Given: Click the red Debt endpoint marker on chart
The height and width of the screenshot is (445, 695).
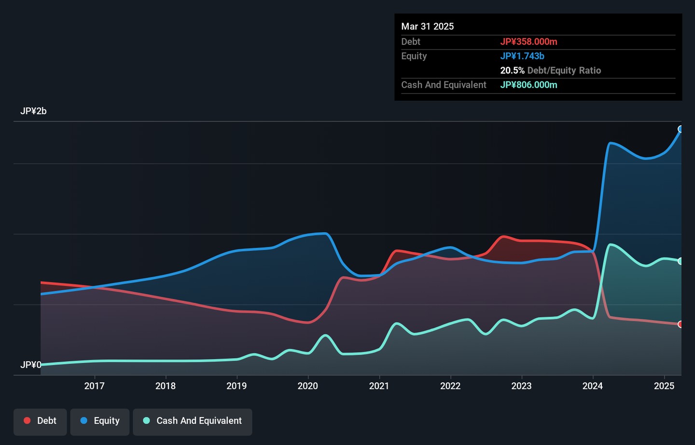Looking at the screenshot, I should [681, 324].
